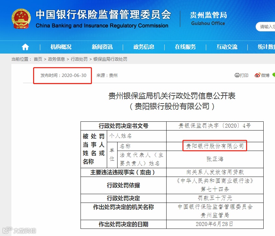Click China Banking and Insurance Regulatory Commission text
The width and height of the screenshot is (275, 236).
point(102,26)
